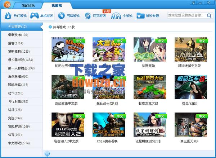Click the CS1.6使命召唤 title link
Viewport: 216px width, 158px height.
pyautogui.click(x=107, y=141)
